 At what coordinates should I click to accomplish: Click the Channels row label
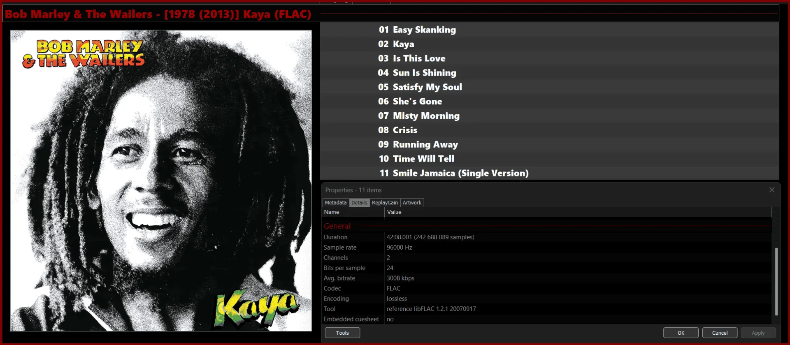[336, 258]
